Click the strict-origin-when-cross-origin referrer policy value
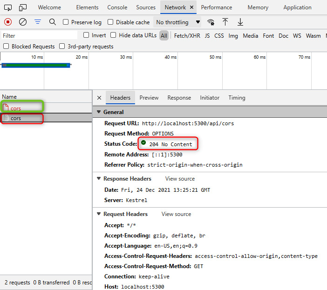Screen dimensions: 327x290 click(195, 165)
